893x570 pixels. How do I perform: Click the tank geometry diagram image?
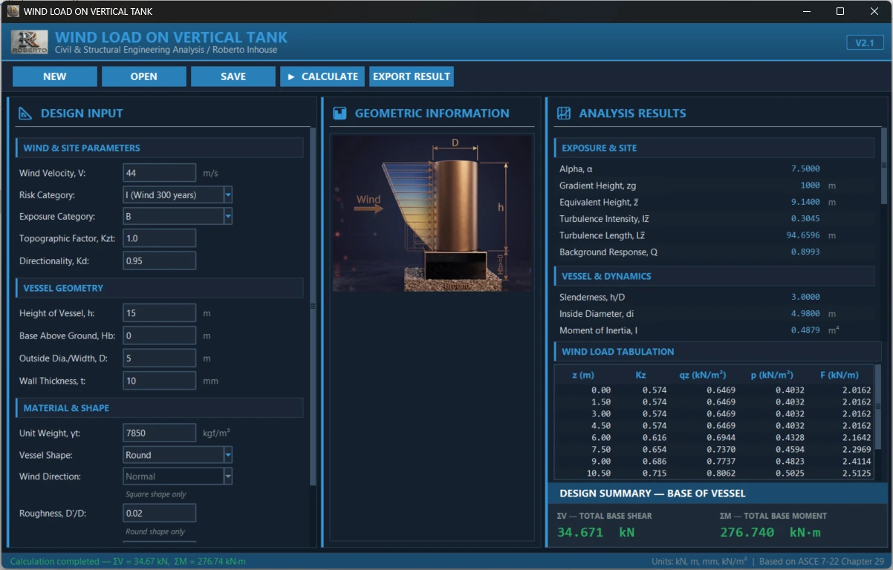click(x=432, y=213)
